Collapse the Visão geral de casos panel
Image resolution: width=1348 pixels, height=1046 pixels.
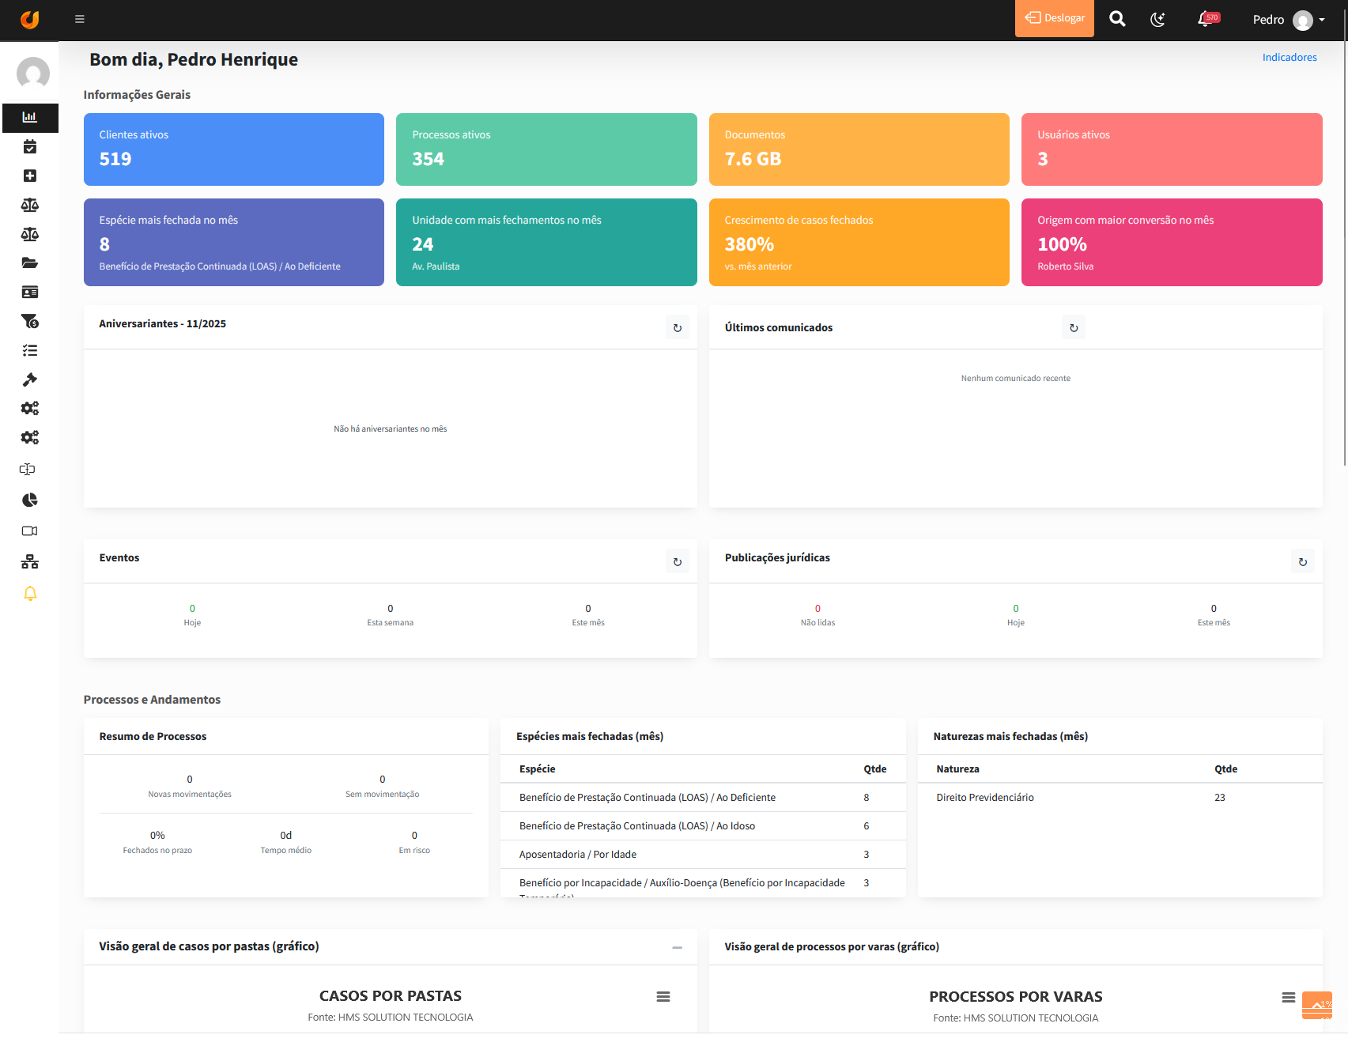tap(677, 946)
